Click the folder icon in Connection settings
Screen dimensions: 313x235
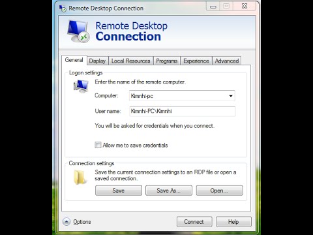[80, 178]
